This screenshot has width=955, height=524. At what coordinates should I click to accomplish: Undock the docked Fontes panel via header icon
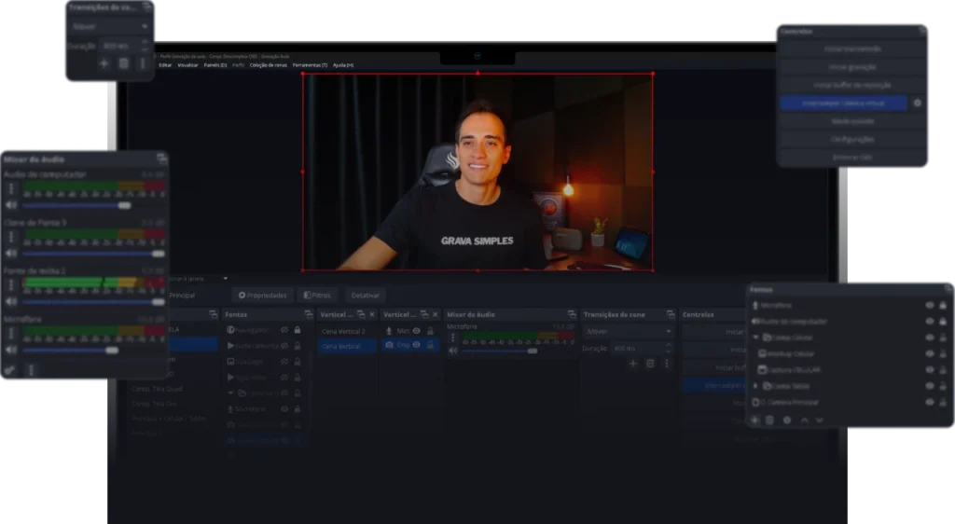point(308,314)
